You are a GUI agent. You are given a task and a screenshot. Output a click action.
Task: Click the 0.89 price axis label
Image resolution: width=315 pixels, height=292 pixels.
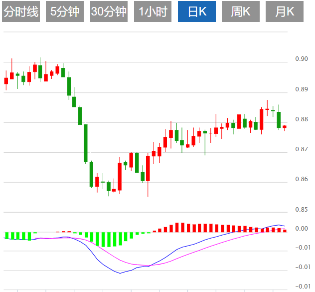302,89
